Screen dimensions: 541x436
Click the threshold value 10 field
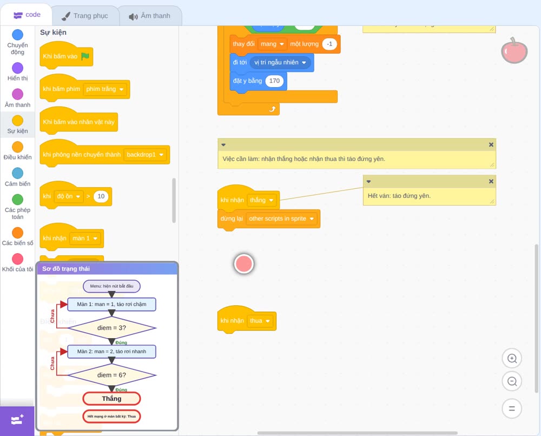tap(101, 196)
